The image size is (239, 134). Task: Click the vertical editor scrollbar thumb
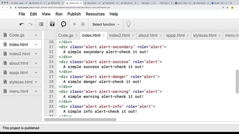click(x=238, y=81)
